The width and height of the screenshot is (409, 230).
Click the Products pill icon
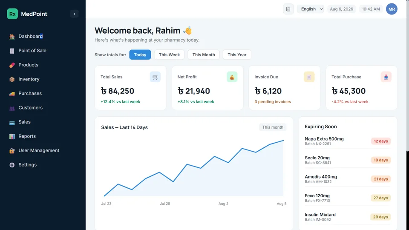(x=12, y=65)
